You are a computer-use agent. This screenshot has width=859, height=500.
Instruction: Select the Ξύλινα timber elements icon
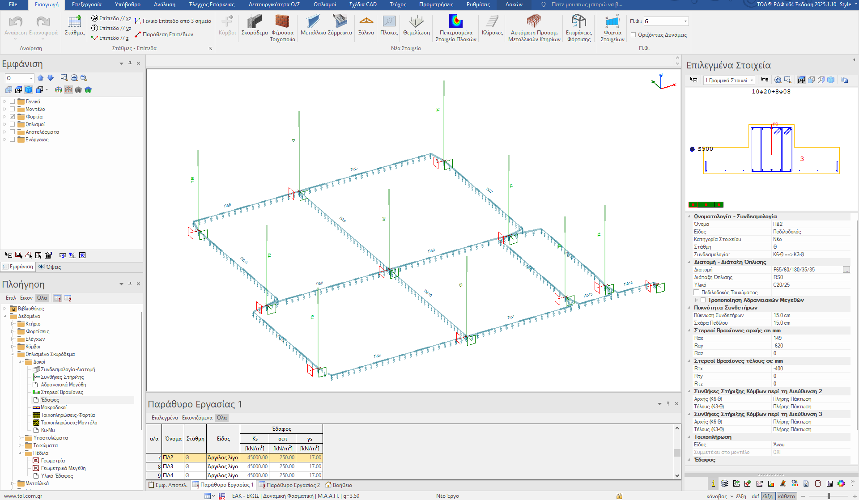[x=366, y=22]
